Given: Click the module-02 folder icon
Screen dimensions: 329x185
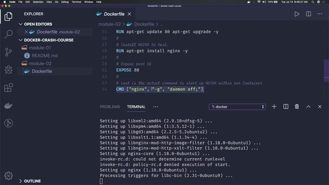Looking at the screenshot, I should tap(24, 63).
